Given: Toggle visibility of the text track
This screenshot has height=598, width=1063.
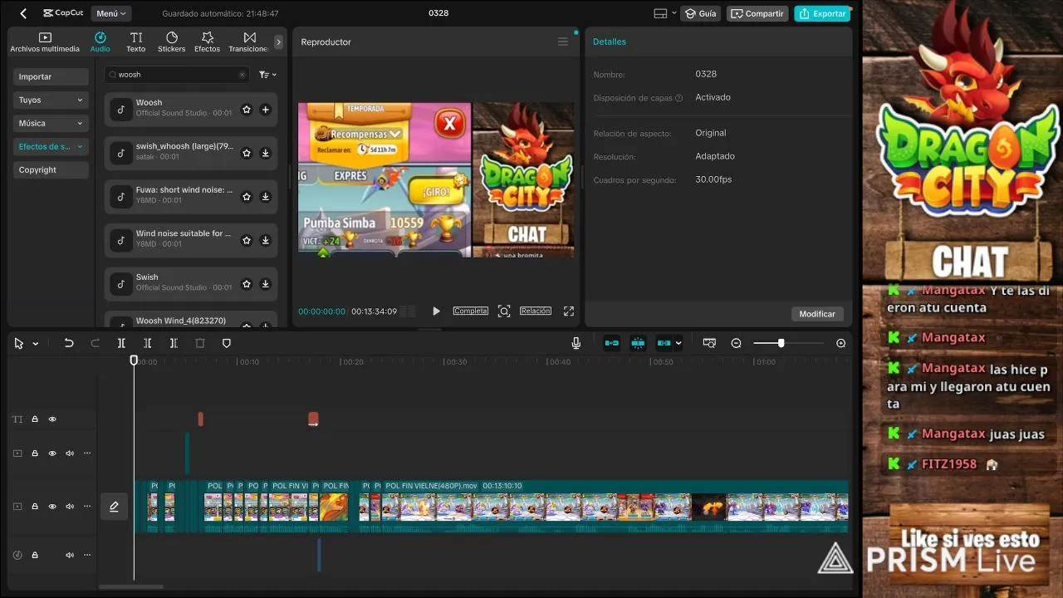Looking at the screenshot, I should (52, 419).
